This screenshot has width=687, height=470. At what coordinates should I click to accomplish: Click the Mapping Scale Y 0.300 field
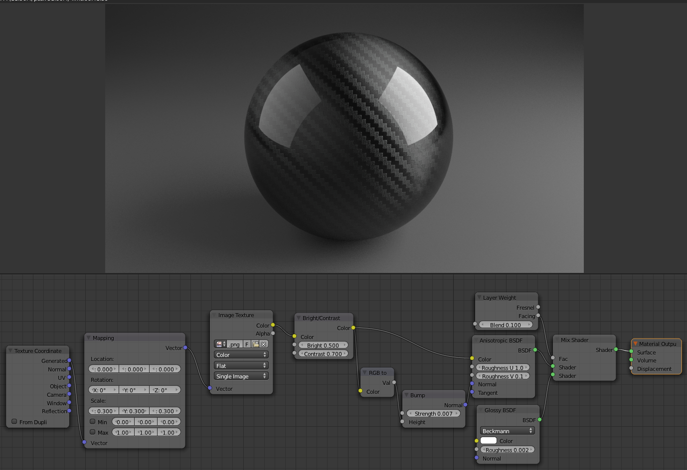pyautogui.click(x=134, y=411)
